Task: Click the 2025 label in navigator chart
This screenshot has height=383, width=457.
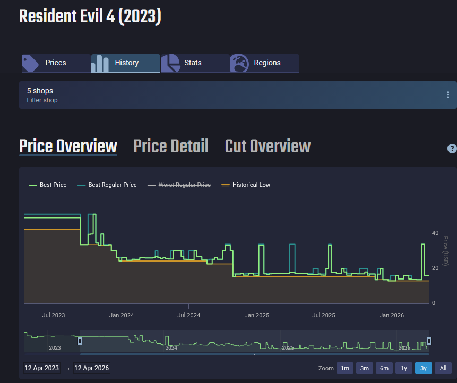Action: tap(288, 348)
